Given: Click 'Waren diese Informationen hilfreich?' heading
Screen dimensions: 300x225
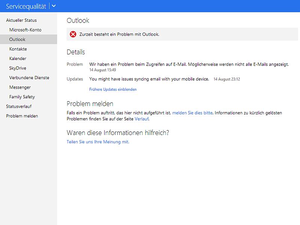Looking at the screenshot, I should click(x=118, y=133).
